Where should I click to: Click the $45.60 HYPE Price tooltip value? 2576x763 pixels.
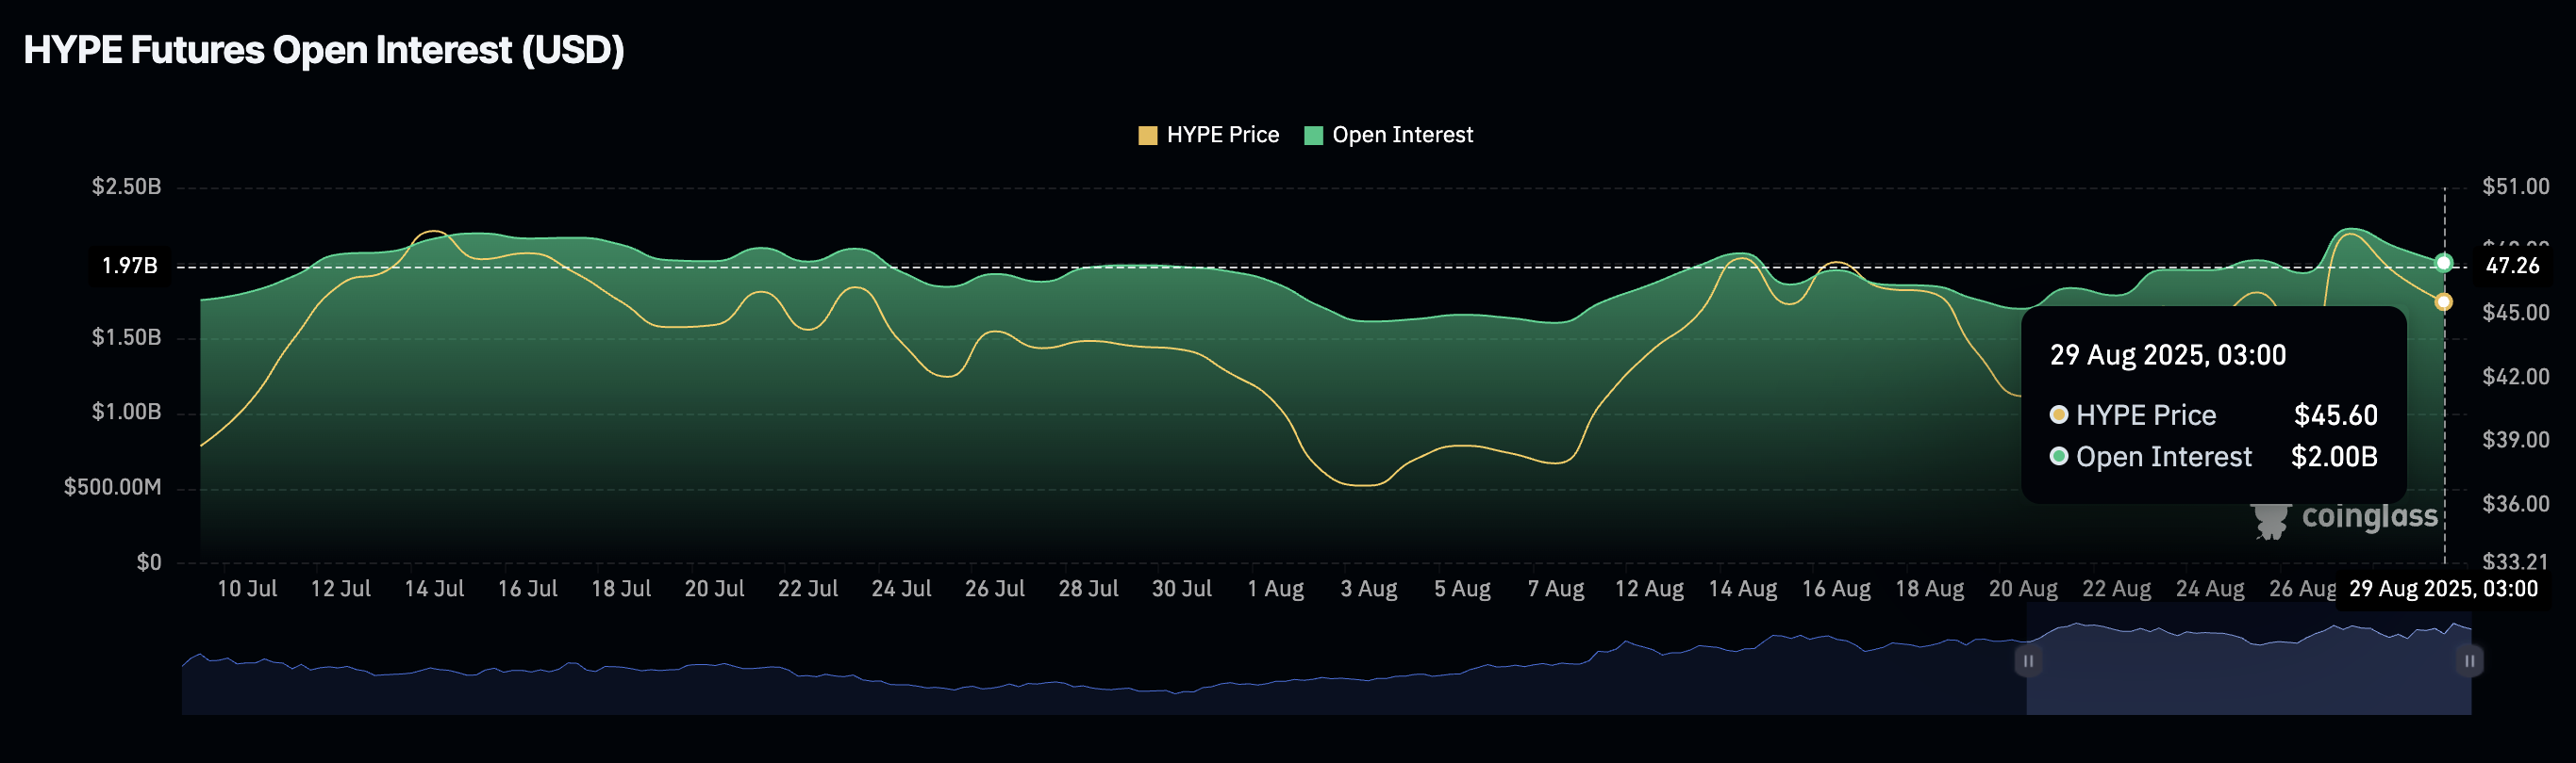(2335, 415)
